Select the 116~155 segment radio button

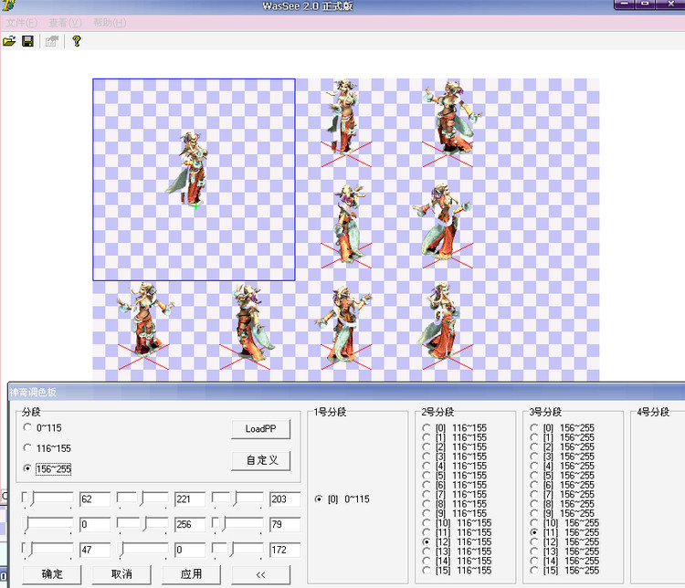(27, 447)
